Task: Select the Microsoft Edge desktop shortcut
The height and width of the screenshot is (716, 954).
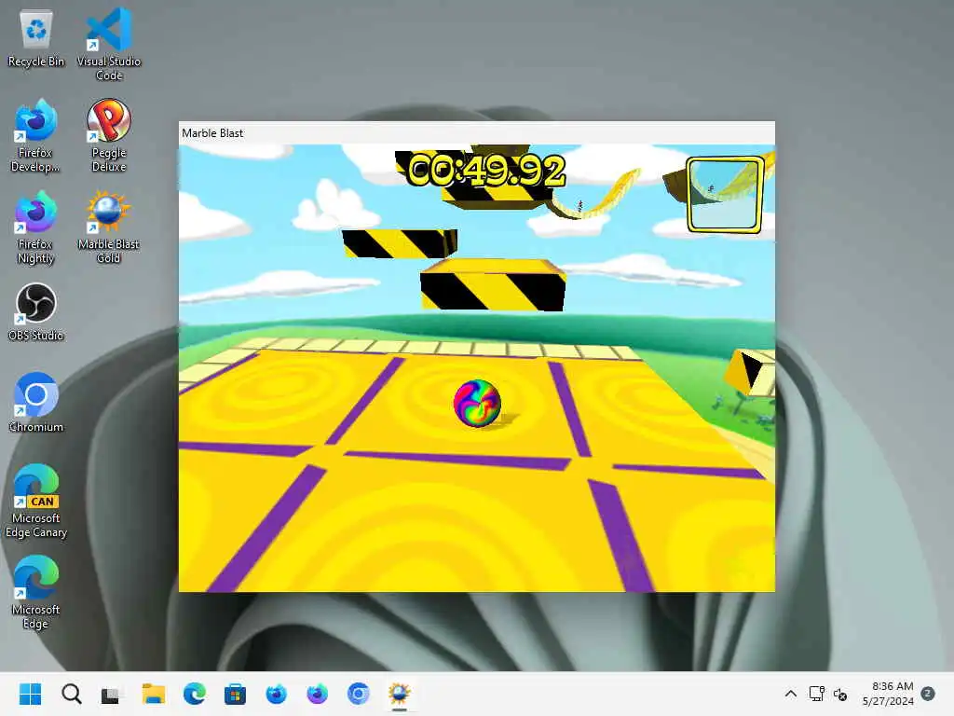Action: [36, 592]
